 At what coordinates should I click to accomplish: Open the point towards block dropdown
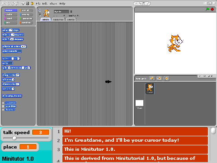19,51
